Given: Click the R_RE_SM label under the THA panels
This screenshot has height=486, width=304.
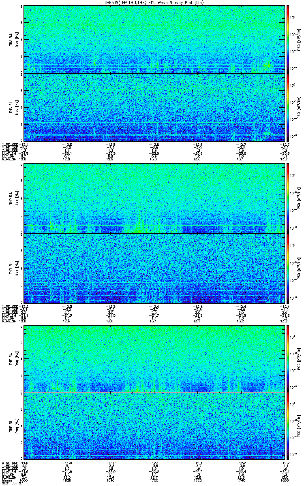Looking at the screenshot, I should [9, 160].
